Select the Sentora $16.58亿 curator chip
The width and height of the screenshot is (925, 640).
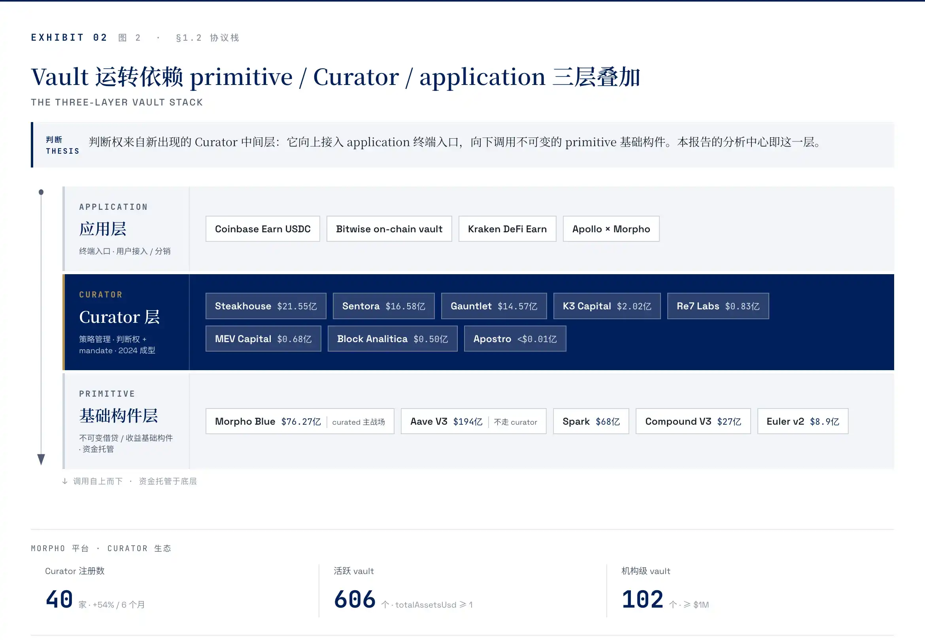click(384, 306)
